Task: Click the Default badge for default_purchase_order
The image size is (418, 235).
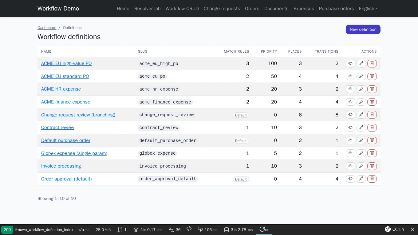Action: pyautogui.click(x=241, y=141)
